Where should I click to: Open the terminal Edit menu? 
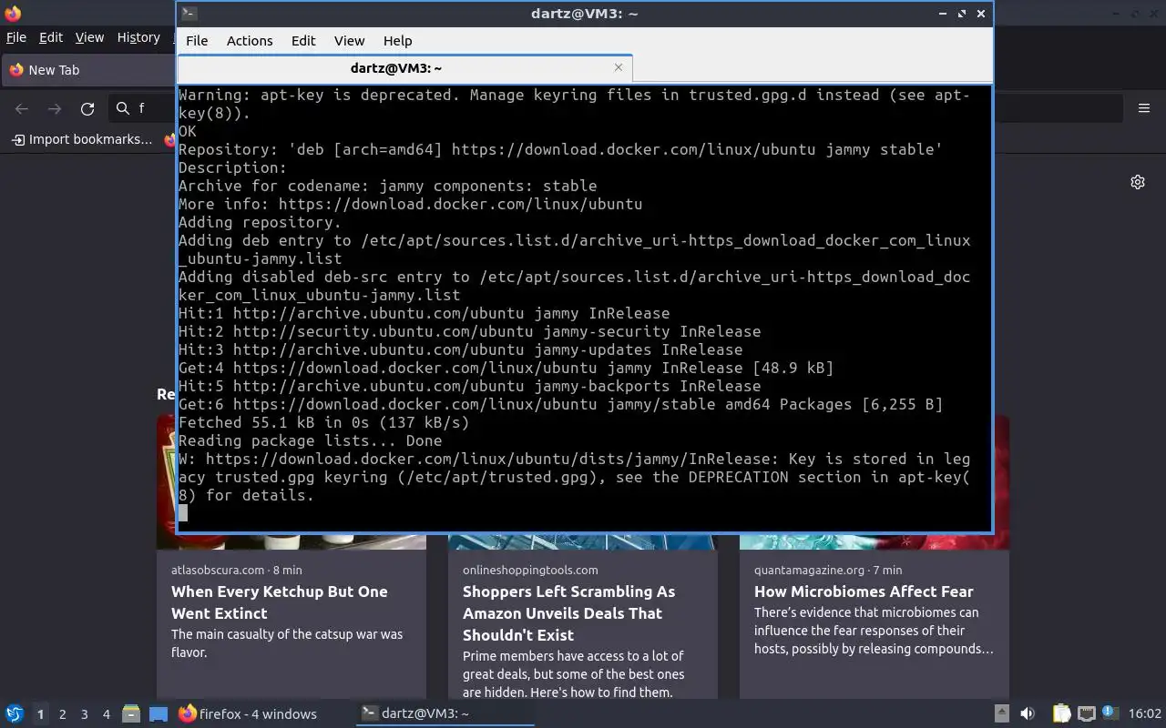tap(303, 41)
